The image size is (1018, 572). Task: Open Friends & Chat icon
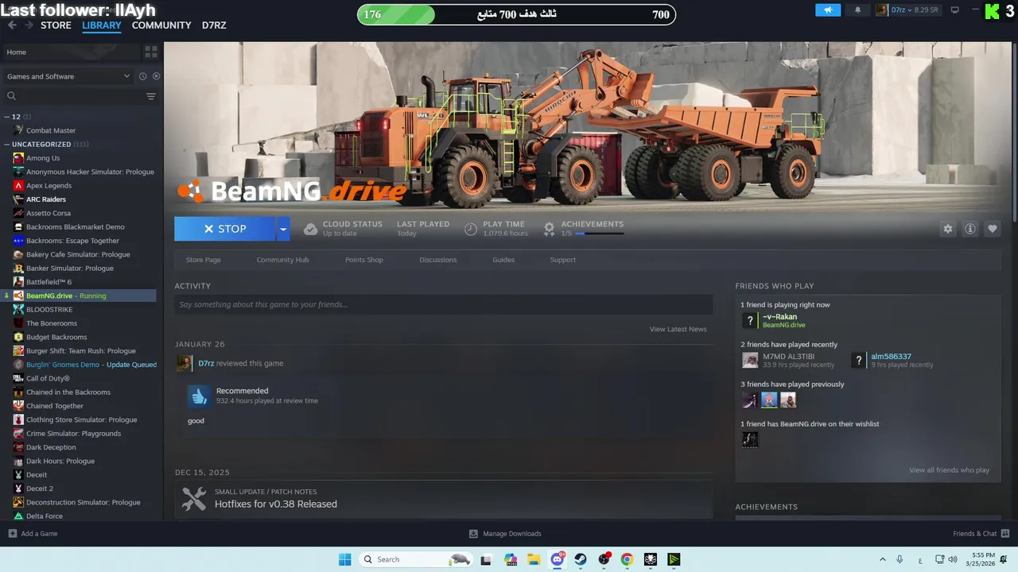tap(1005, 534)
